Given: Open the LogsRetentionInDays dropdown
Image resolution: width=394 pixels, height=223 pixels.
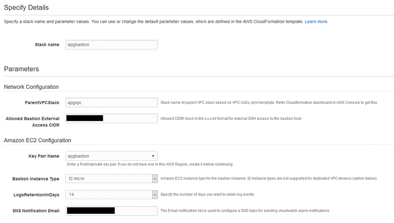Looking at the screenshot, I should (x=112, y=195).
